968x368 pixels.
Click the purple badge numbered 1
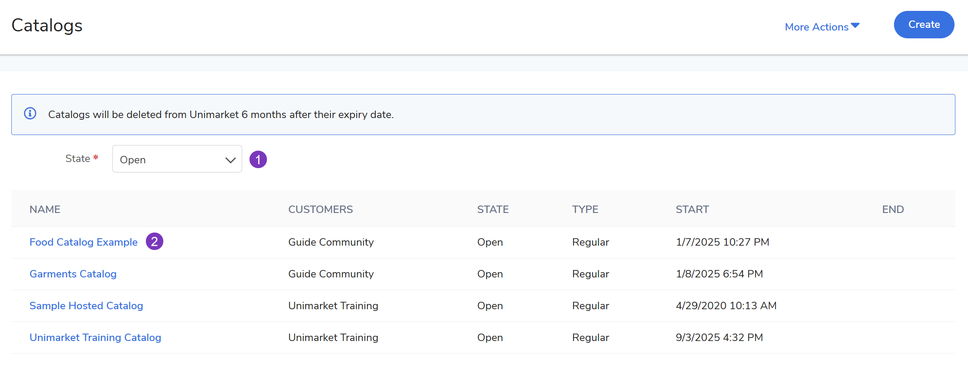click(x=258, y=159)
